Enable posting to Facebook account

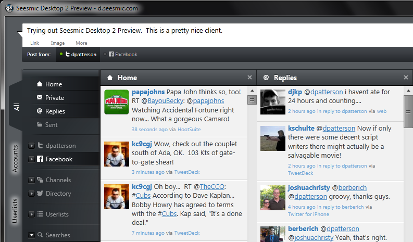tap(120, 55)
